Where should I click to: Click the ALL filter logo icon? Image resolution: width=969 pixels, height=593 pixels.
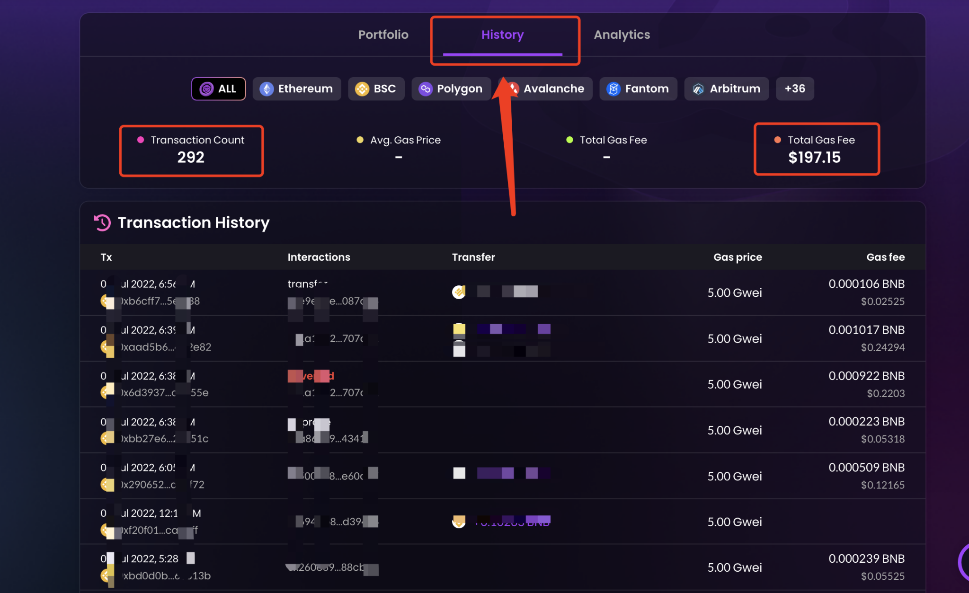[206, 89]
